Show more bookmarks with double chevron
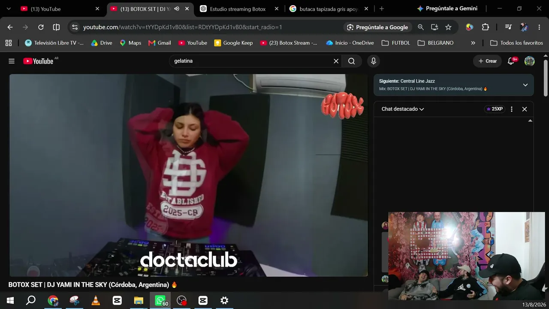Screen dimensions: 549x309 473,43
